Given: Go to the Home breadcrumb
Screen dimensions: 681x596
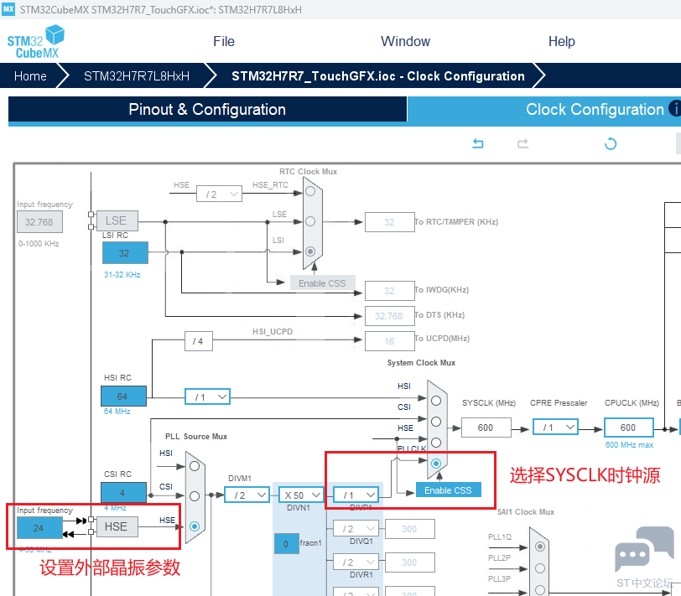Looking at the screenshot, I should (x=30, y=76).
